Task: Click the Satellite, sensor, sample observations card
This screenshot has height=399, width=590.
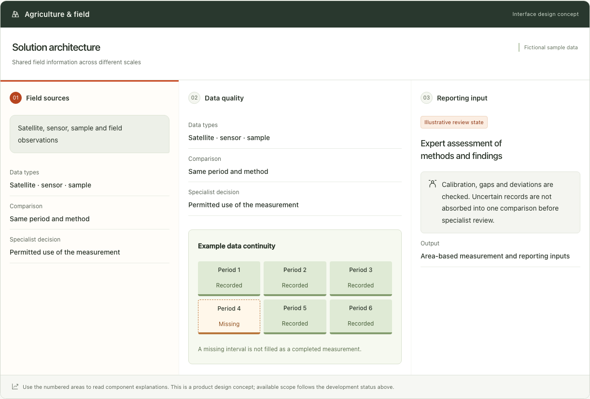Action: click(x=89, y=134)
